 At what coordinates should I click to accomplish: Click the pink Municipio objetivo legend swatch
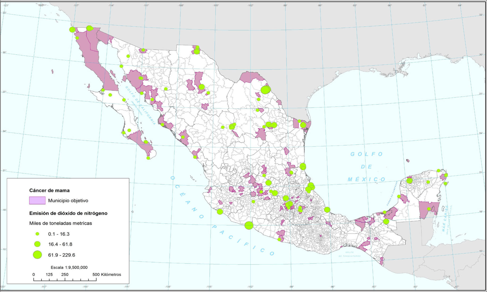[37, 201]
